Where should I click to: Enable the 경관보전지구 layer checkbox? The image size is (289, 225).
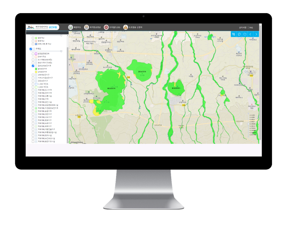(33, 81)
